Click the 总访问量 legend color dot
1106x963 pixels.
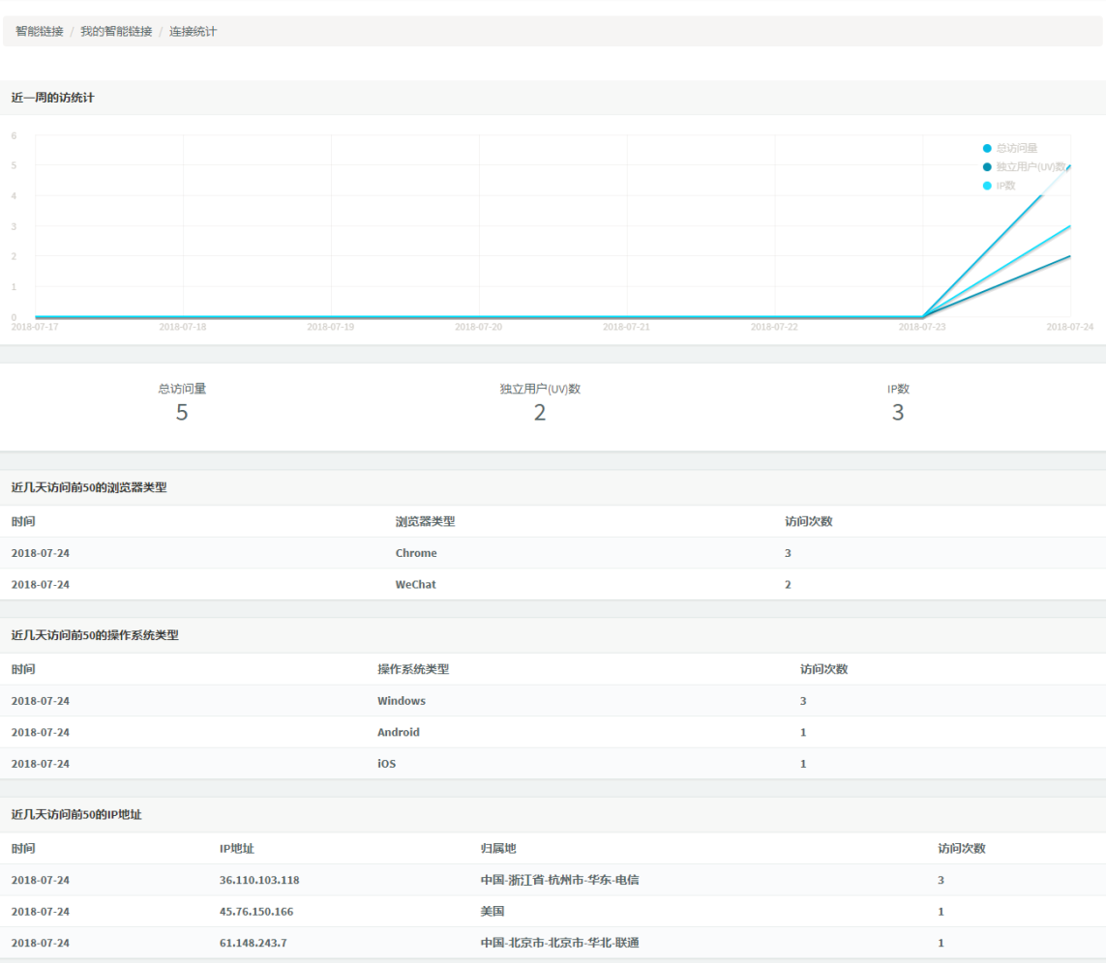(x=987, y=148)
